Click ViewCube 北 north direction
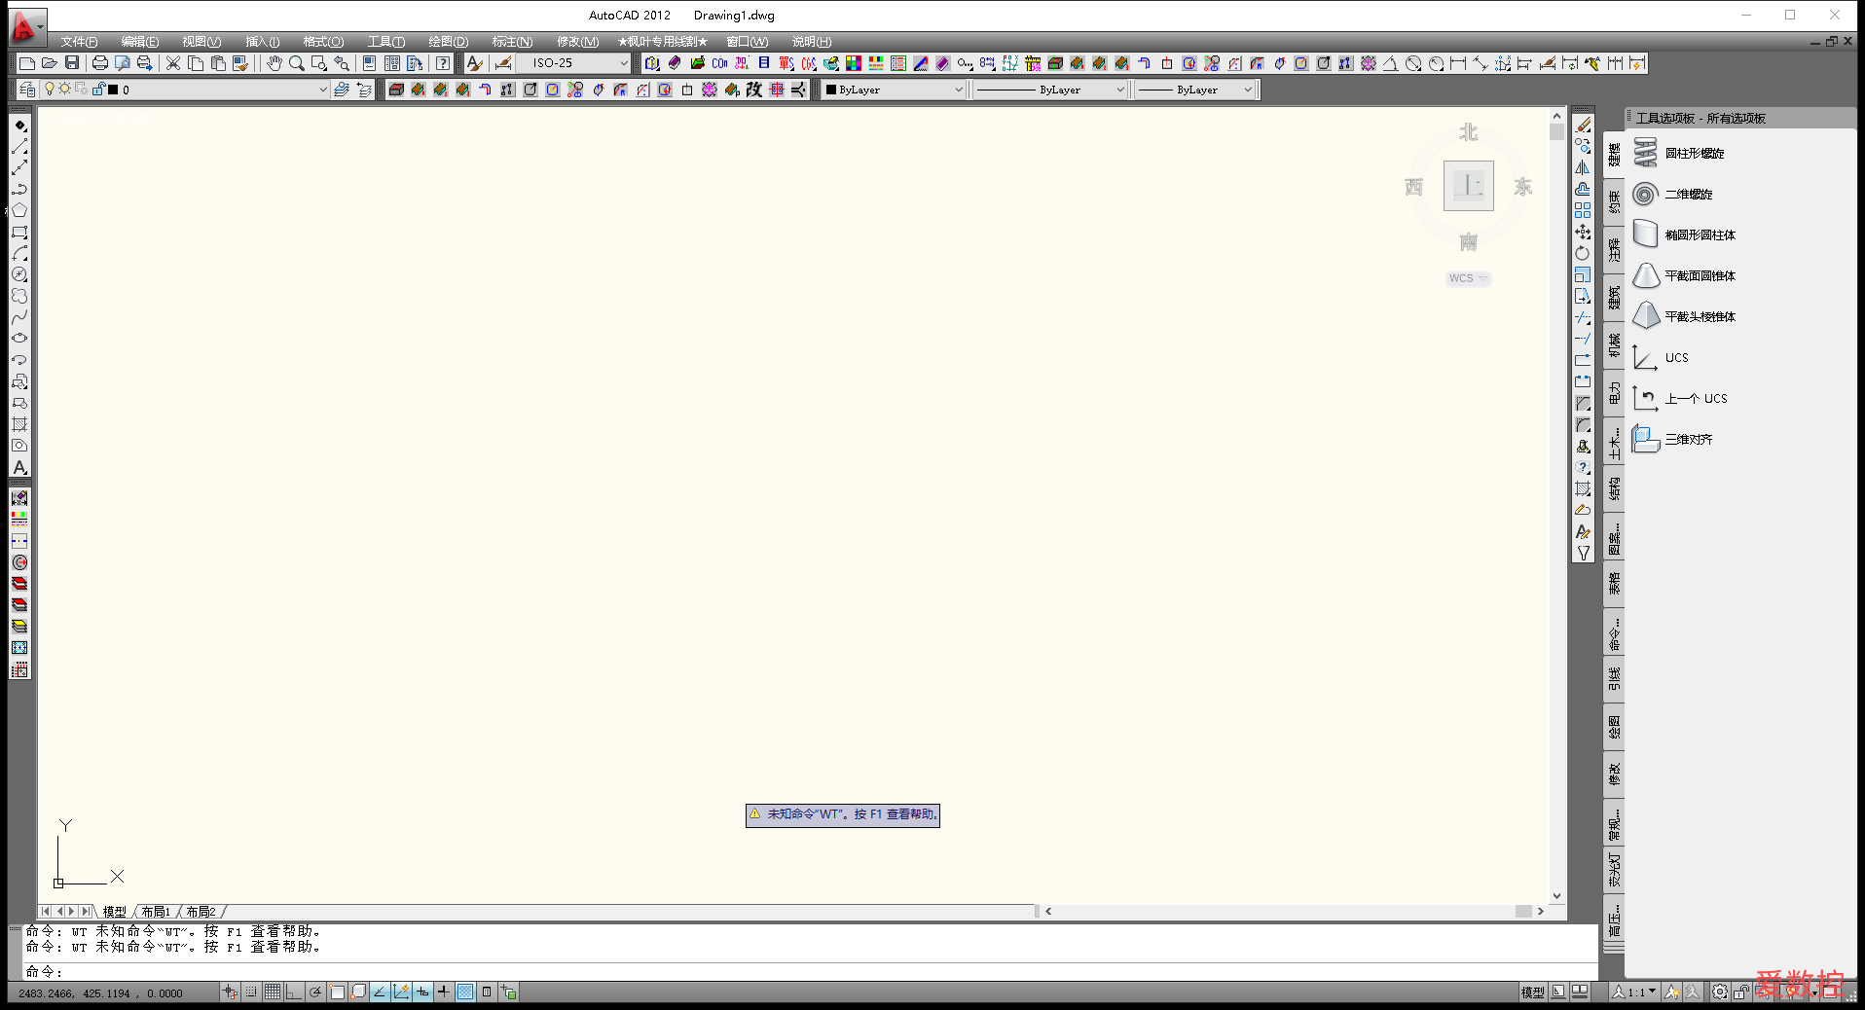The height and width of the screenshot is (1010, 1865). click(1468, 132)
